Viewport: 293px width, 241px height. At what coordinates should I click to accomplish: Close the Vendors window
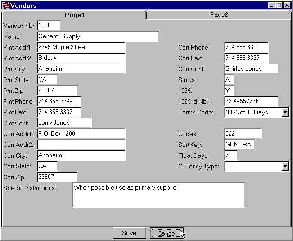(287, 5)
